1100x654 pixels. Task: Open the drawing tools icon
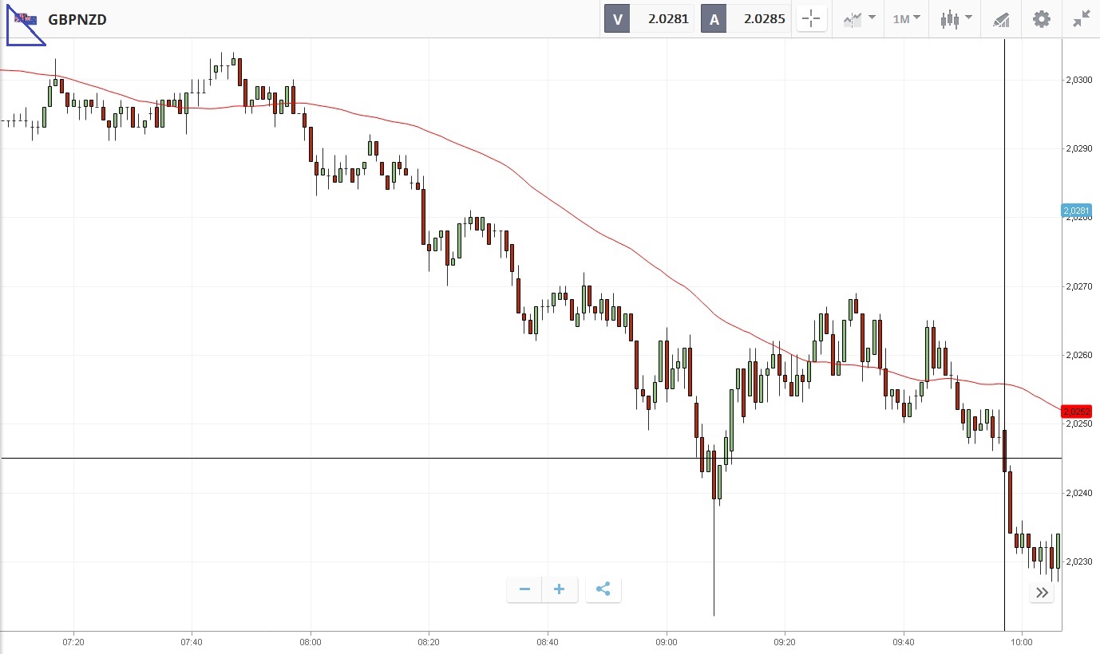click(1001, 20)
